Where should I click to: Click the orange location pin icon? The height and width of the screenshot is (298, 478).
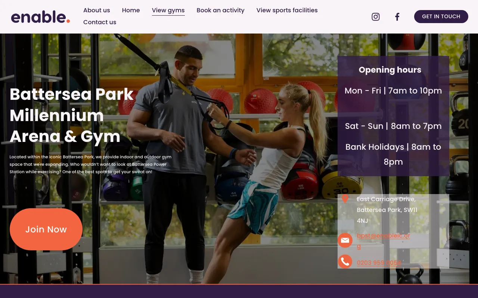(345, 199)
